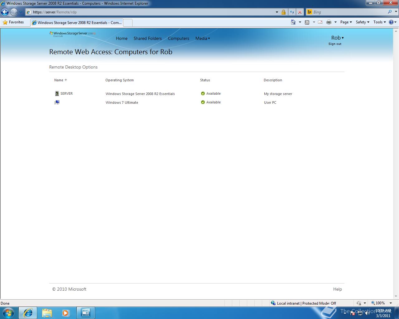Click the privacy report status bar icon

359,303
